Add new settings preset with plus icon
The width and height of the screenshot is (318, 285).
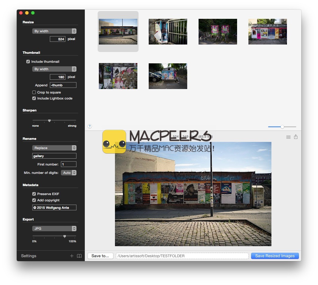pyautogui.click(x=72, y=256)
